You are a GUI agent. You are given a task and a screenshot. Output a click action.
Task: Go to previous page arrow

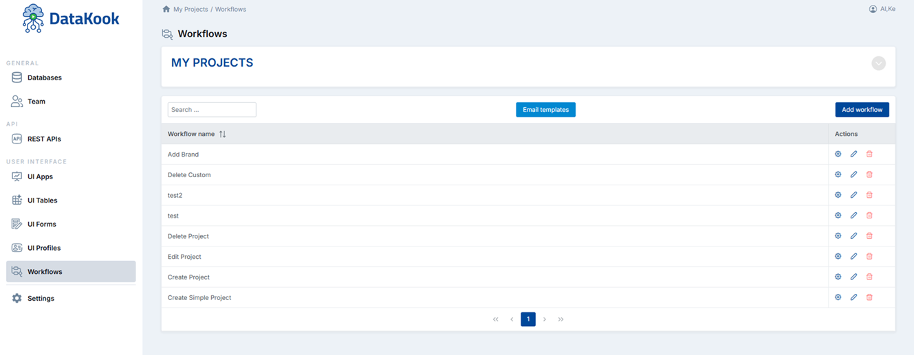[x=512, y=319]
